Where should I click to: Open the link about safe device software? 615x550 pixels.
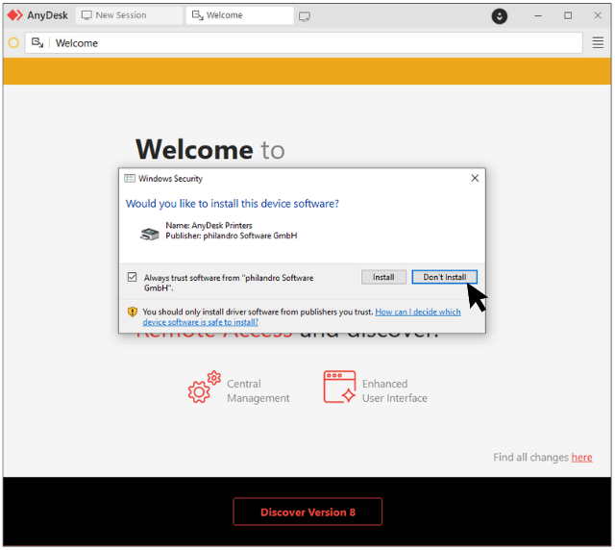click(302, 316)
